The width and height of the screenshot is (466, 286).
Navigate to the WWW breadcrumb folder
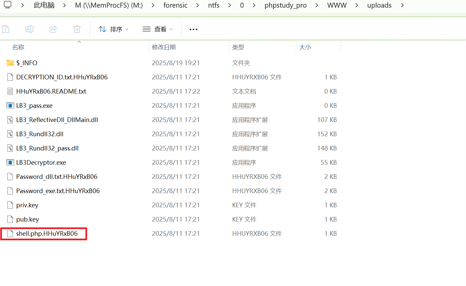tap(337, 5)
